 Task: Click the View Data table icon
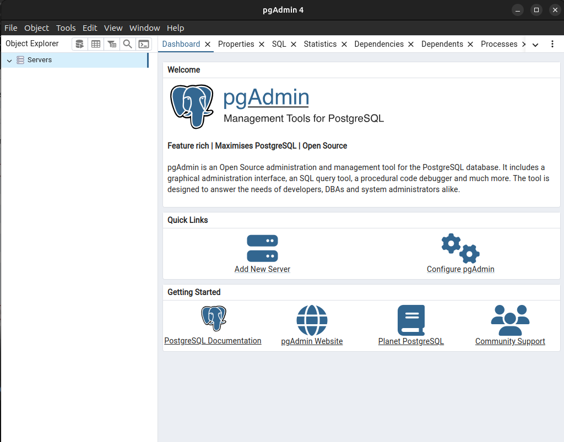click(x=96, y=44)
